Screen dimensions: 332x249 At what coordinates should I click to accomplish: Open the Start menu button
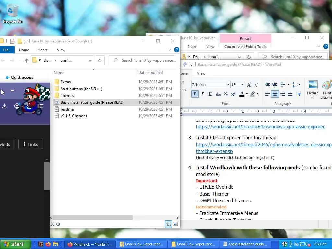(15, 244)
